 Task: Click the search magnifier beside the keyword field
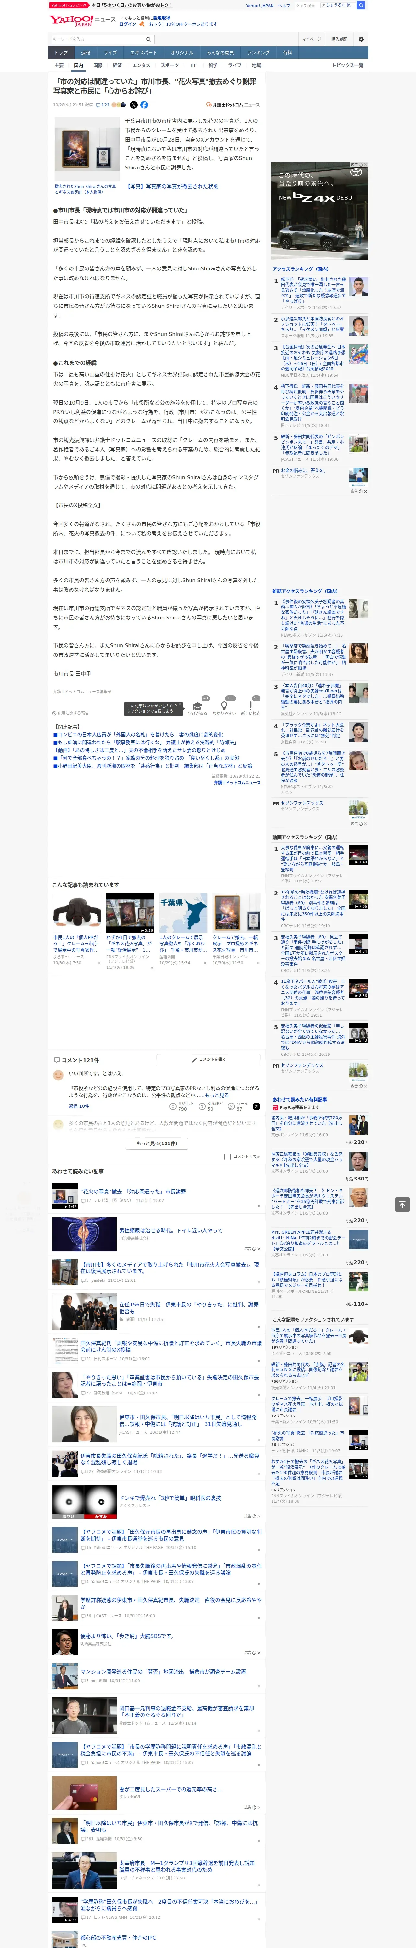149,39
